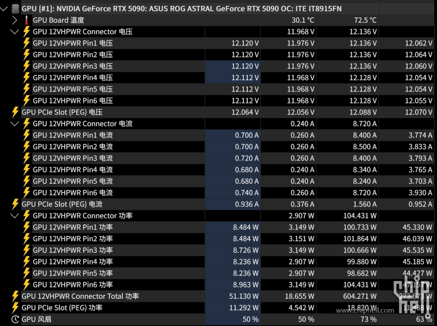Click the 73 % maximum fan speed value

[x=368, y=319]
